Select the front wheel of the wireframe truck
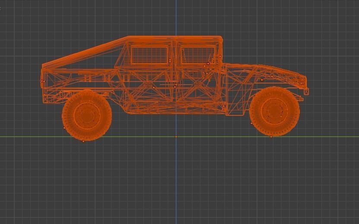This screenshot has width=359, height=224. pos(274,111)
